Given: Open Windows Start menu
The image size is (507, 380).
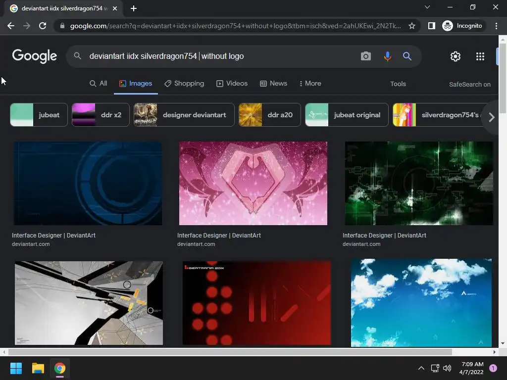Looking at the screenshot, I should pos(16,368).
